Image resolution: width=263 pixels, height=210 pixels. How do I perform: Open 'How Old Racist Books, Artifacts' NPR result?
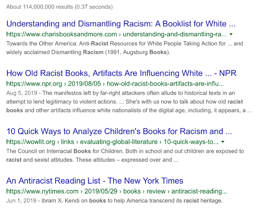coord(121,73)
